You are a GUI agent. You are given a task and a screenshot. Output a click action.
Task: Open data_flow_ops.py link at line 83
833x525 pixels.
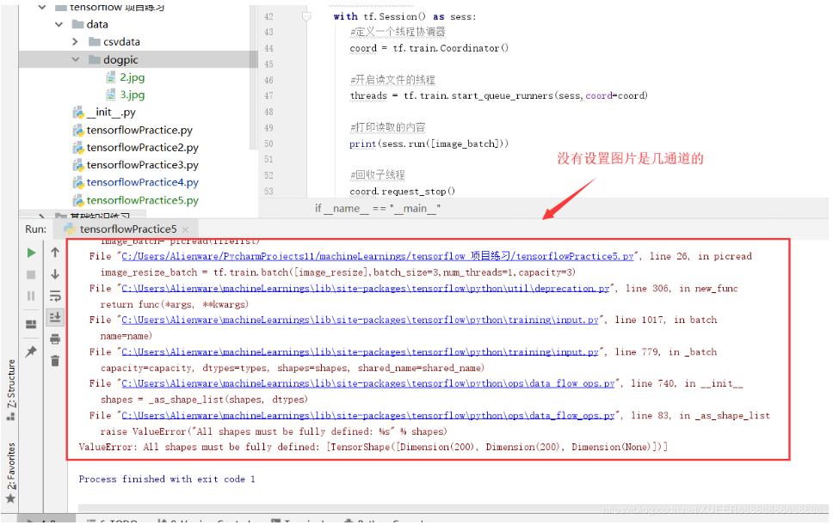(368, 416)
